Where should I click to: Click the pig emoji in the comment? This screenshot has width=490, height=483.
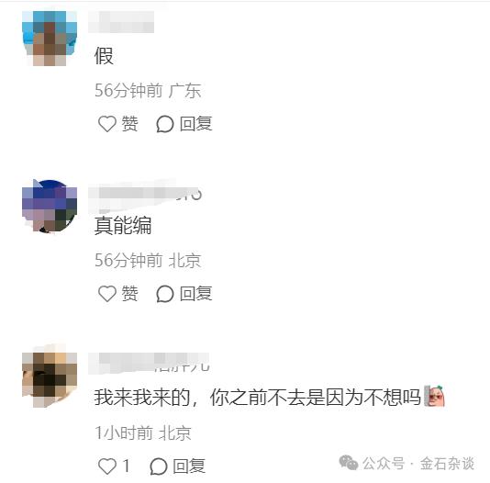434,396
